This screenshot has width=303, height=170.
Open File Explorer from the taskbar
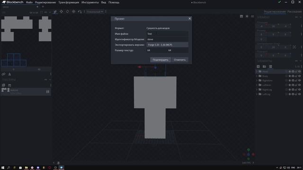27,168
